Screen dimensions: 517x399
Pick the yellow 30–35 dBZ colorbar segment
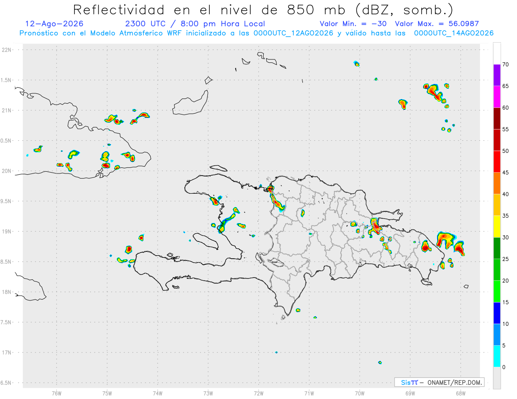[497, 226]
